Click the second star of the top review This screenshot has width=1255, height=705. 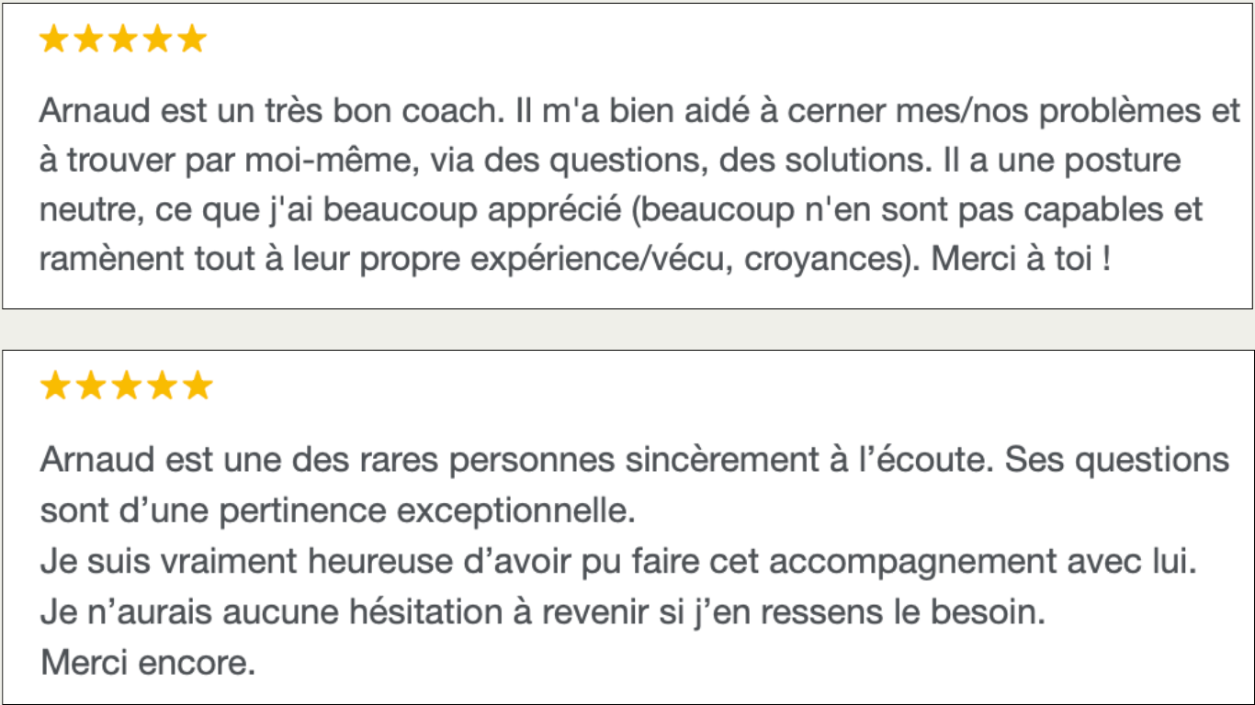coord(89,39)
